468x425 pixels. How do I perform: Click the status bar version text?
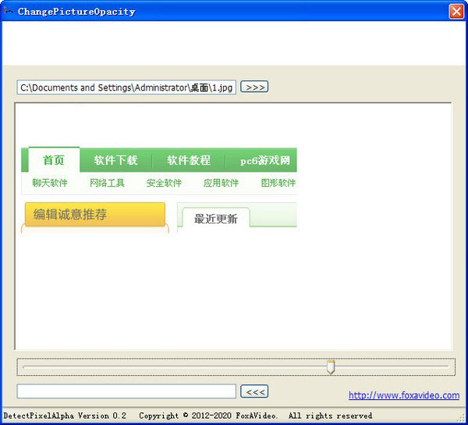coord(65,416)
